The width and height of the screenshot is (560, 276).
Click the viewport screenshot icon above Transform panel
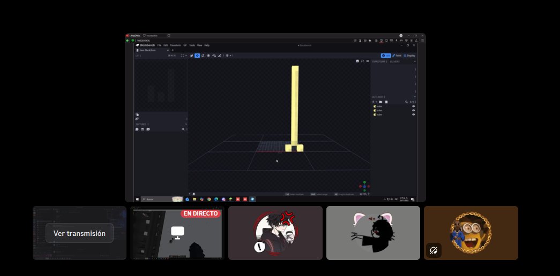tap(357, 61)
